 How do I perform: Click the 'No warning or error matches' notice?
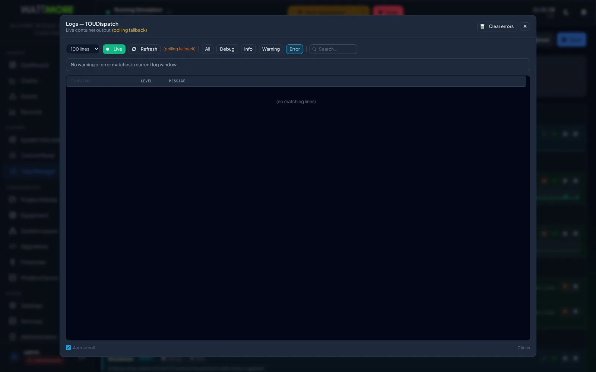(298, 65)
